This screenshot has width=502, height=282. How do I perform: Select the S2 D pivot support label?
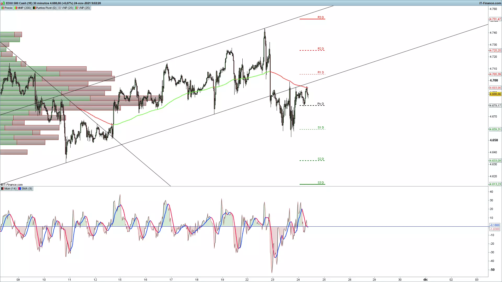(321, 159)
